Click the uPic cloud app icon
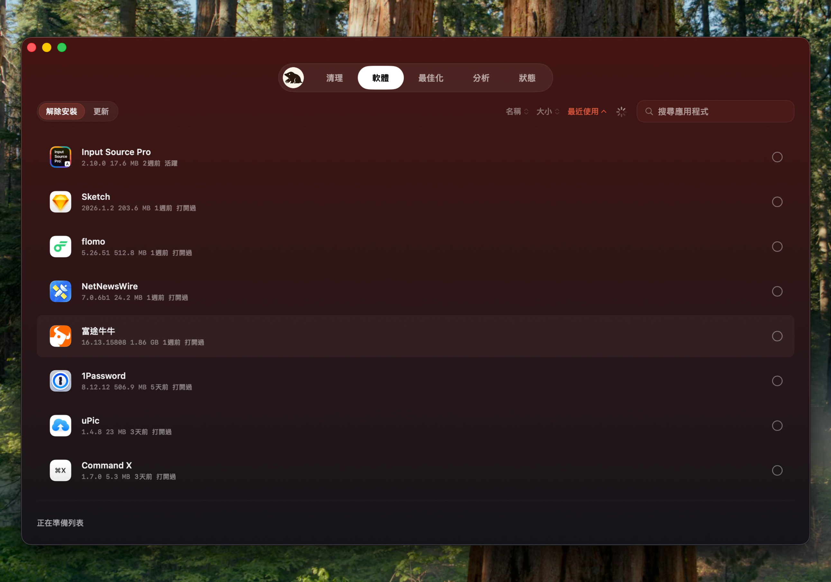The height and width of the screenshot is (582, 831). point(60,426)
